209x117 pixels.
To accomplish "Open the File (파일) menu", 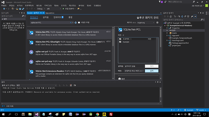I will coord(4,6).
